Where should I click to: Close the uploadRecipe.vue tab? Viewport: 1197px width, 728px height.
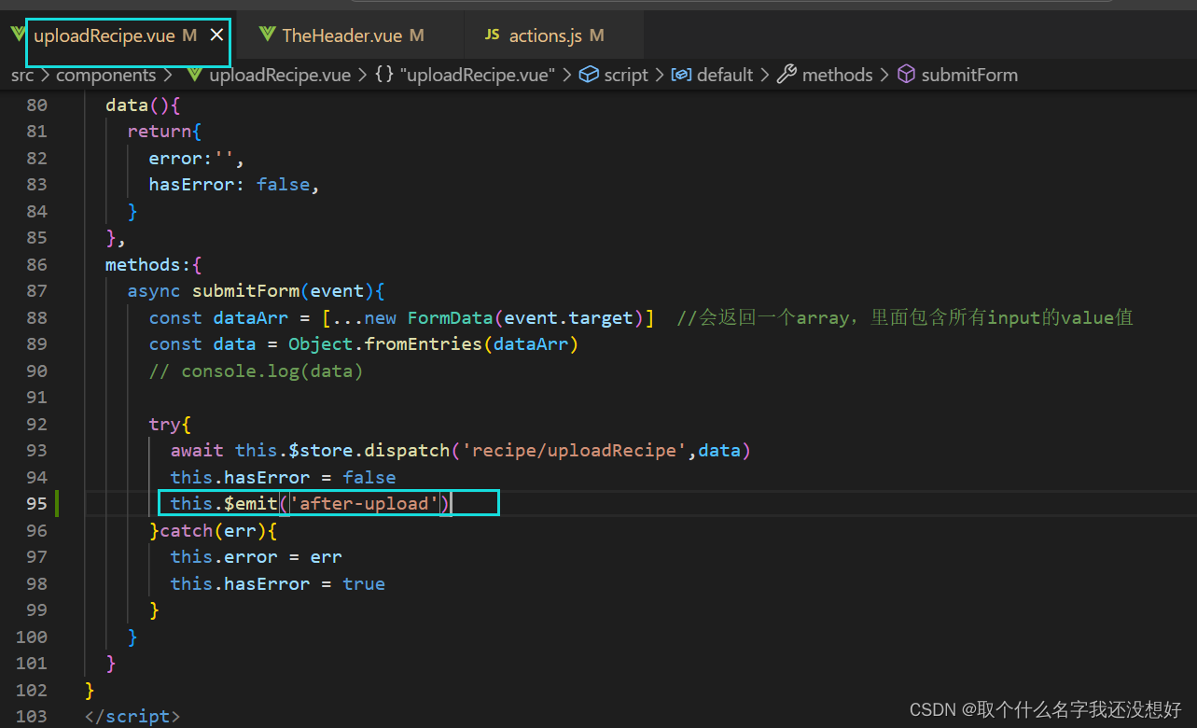(x=216, y=35)
